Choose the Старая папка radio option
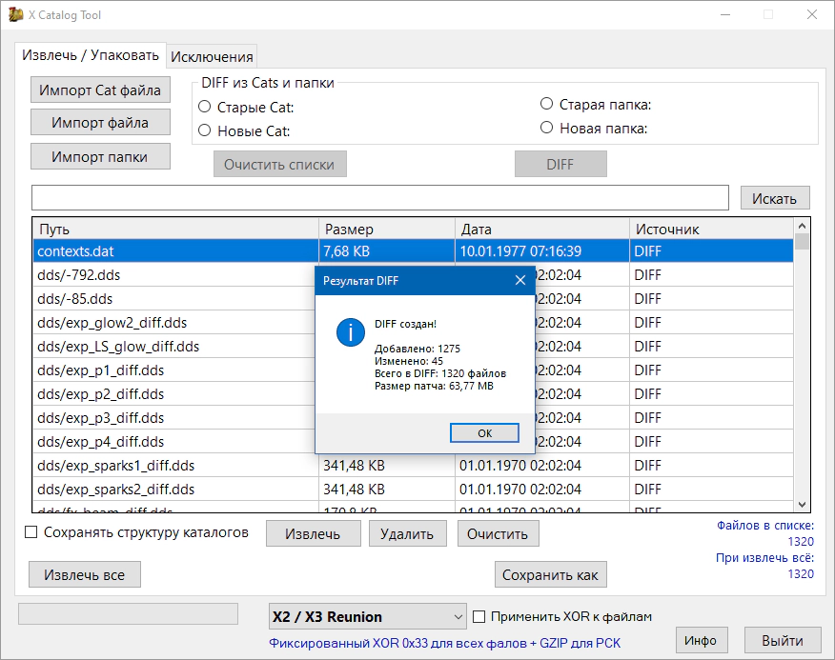The height and width of the screenshot is (660, 835). coord(546,104)
